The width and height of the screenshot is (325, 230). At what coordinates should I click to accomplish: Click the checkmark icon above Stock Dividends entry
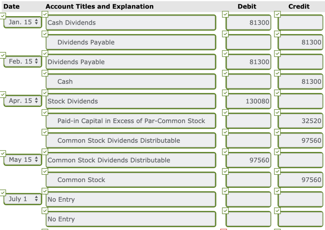[x=45, y=93]
